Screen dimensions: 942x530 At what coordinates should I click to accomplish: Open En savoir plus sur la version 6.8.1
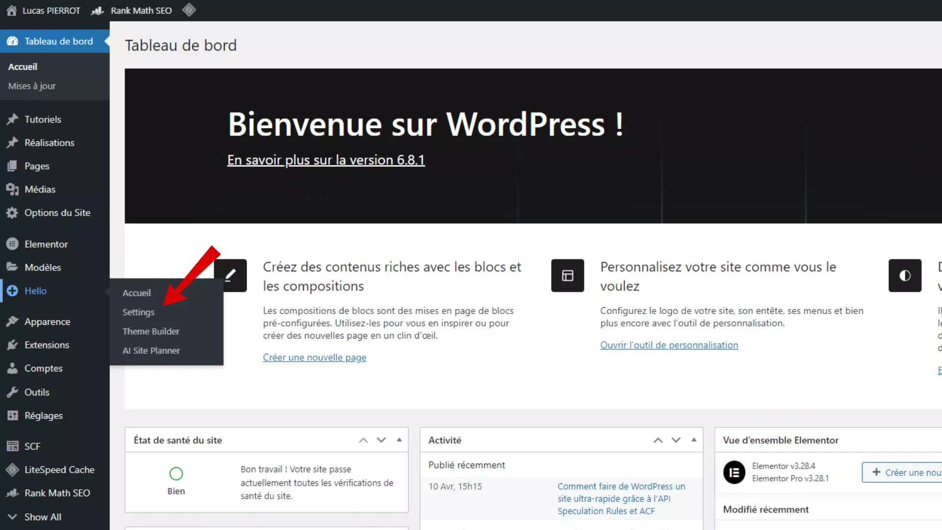coord(326,160)
